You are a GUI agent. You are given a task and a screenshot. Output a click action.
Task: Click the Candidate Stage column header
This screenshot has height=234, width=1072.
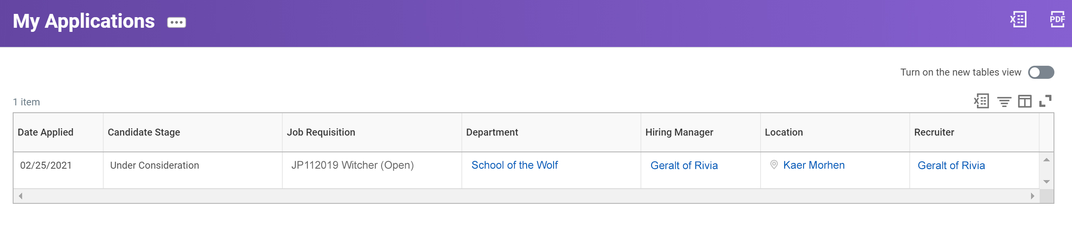[x=144, y=132]
